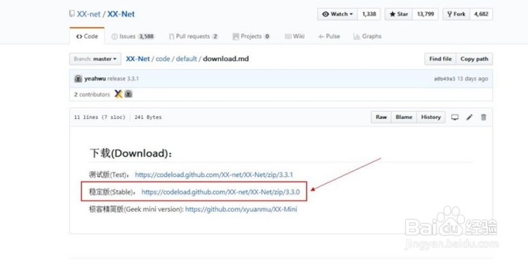528x262 pixels.
Task: Open the Graphs tab
Action: (x=367, y=36)
